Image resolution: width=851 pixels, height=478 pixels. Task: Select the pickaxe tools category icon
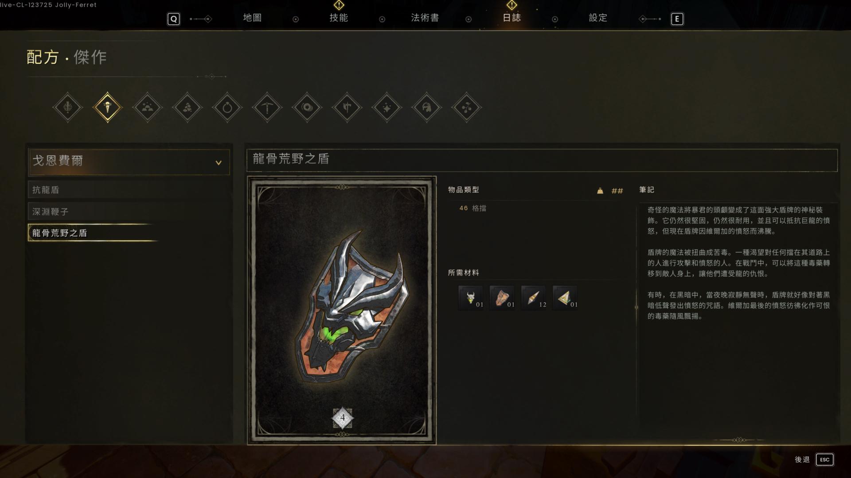click(x=267, y=107)
